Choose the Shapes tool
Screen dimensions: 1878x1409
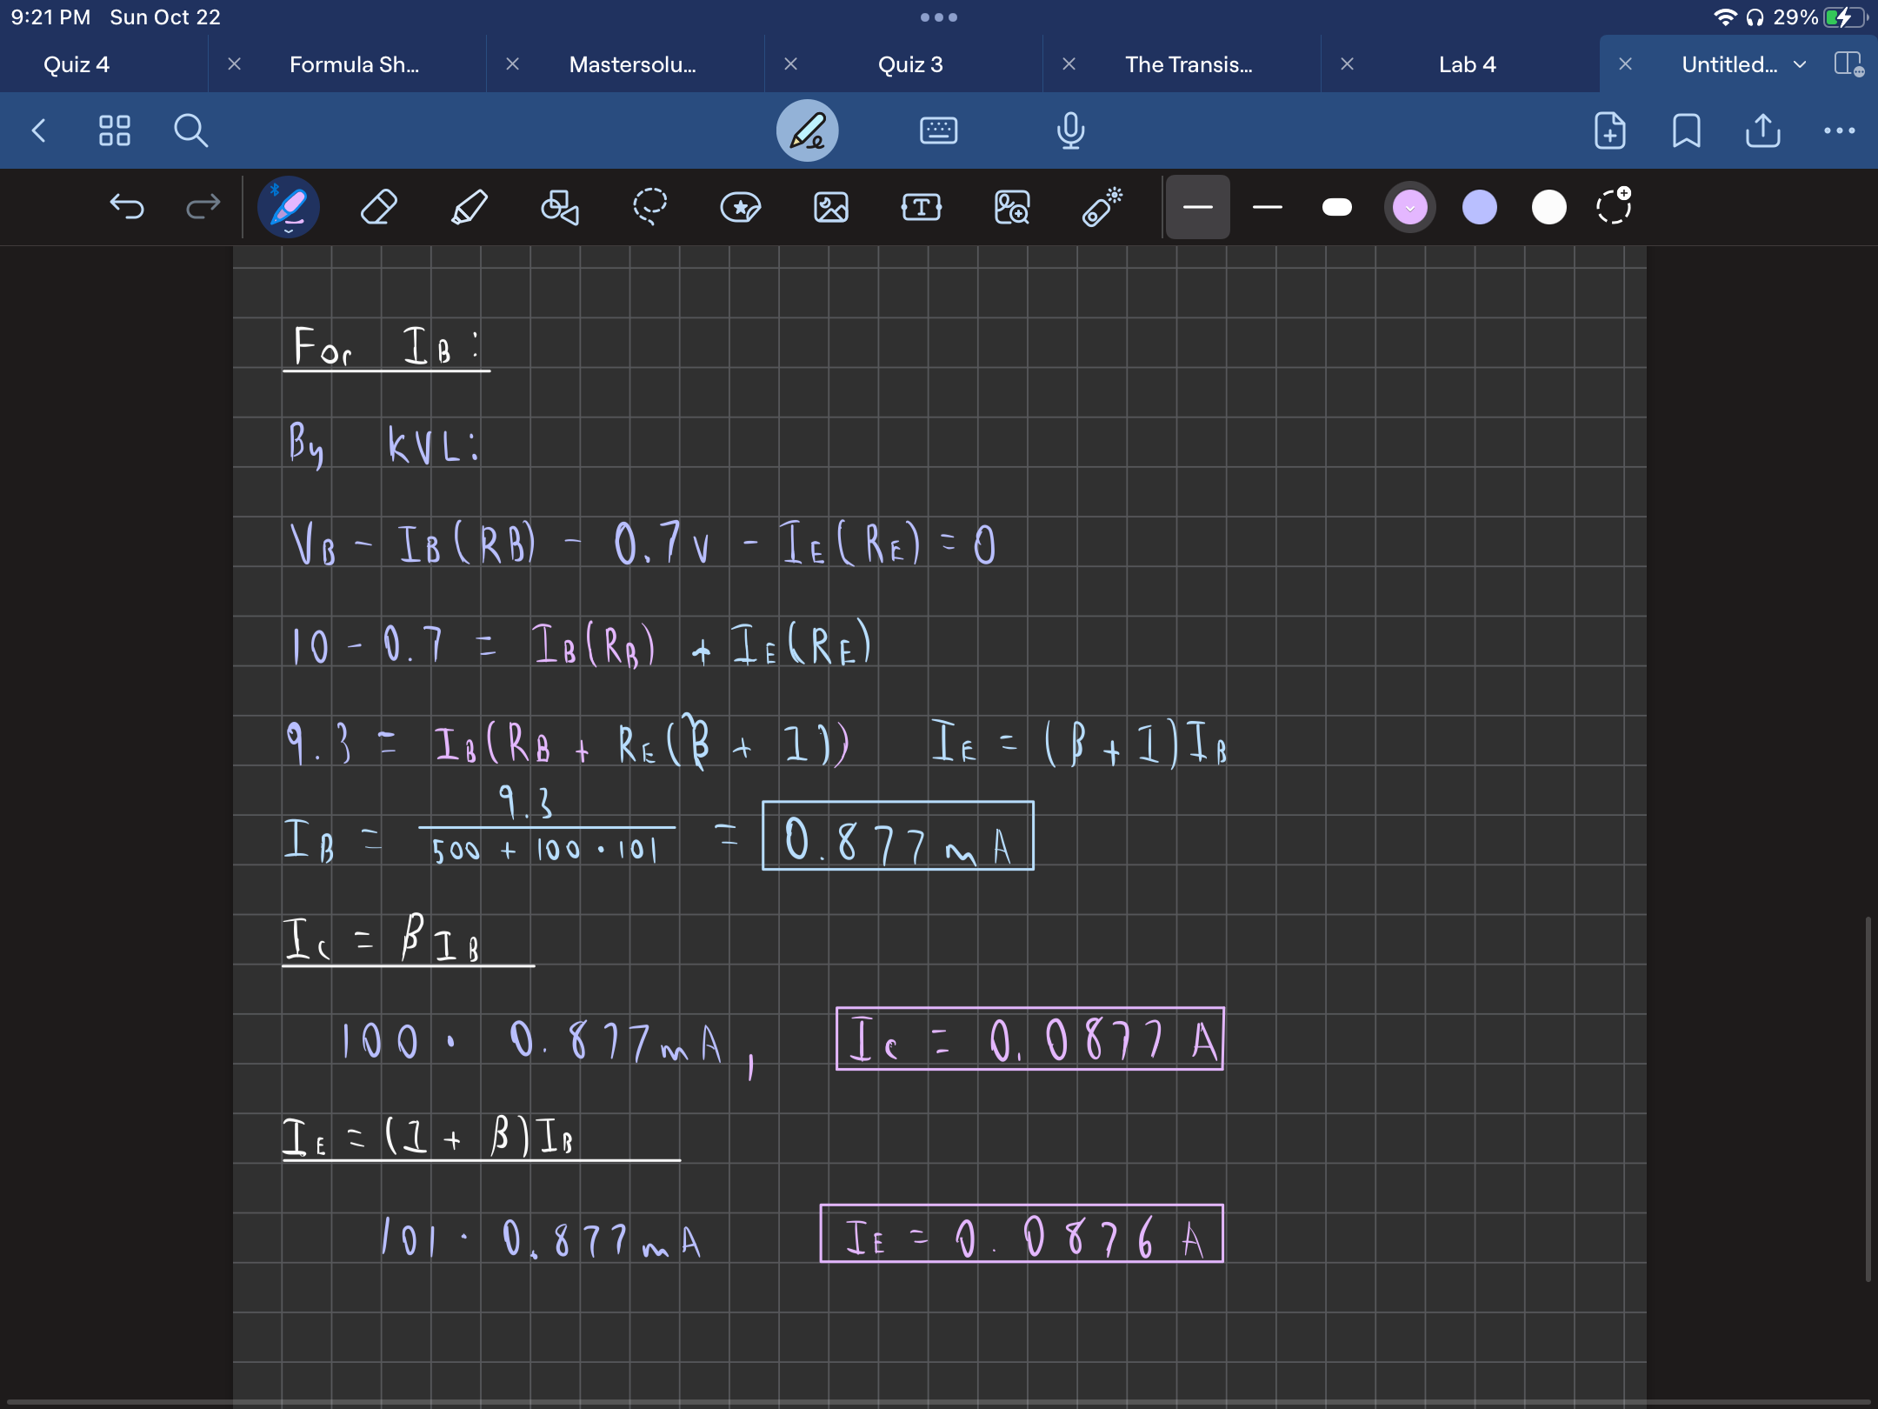pos(559,207)
